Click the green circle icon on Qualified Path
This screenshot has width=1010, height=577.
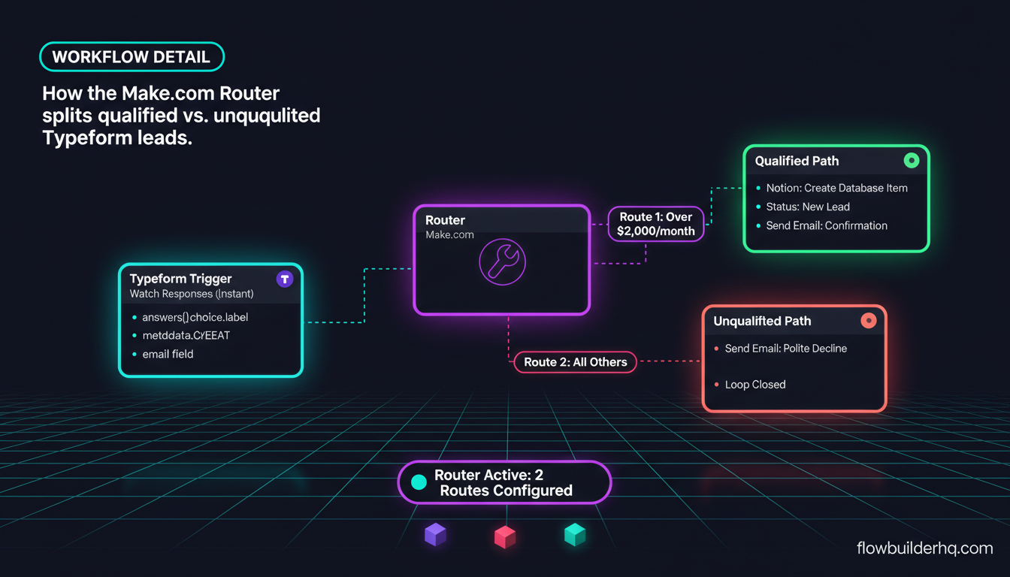click(x=912, y=160)
